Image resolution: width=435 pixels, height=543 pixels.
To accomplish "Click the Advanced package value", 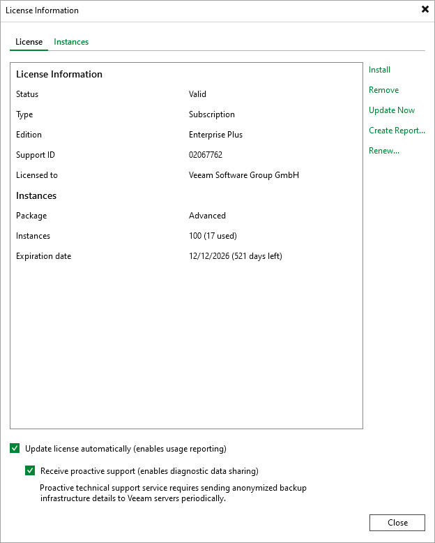I will click(207, 216).
